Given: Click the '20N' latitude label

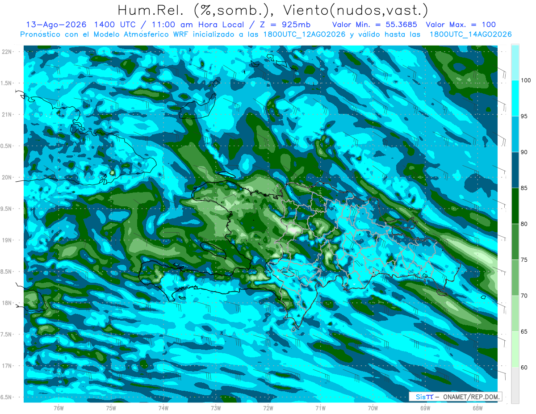Looking at the screenshot, I should tap(7, 177).
